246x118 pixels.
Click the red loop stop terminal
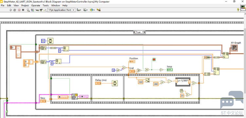(154, 59)
